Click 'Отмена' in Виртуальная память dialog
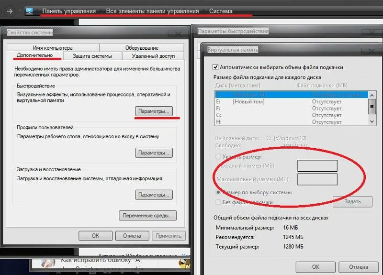383x275 pixels. [358, 267]
